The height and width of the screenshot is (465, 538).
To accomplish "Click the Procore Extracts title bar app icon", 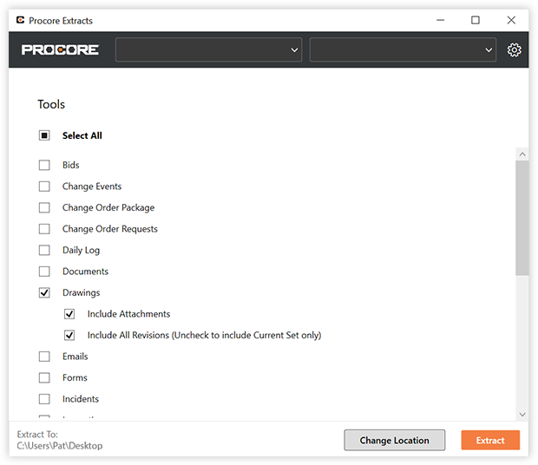I will (20, 20).
